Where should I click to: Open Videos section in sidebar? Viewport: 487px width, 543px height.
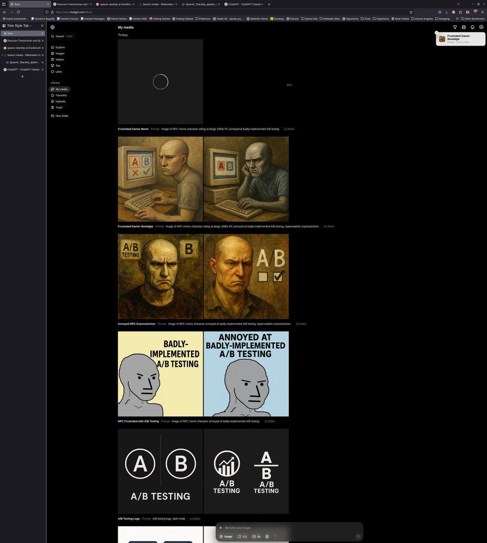pos(58,59)
